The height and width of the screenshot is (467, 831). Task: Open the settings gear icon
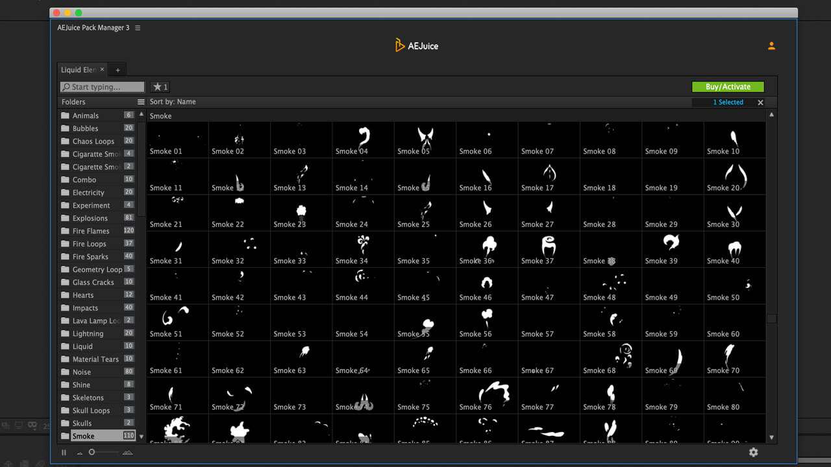(x=753, y=452)
